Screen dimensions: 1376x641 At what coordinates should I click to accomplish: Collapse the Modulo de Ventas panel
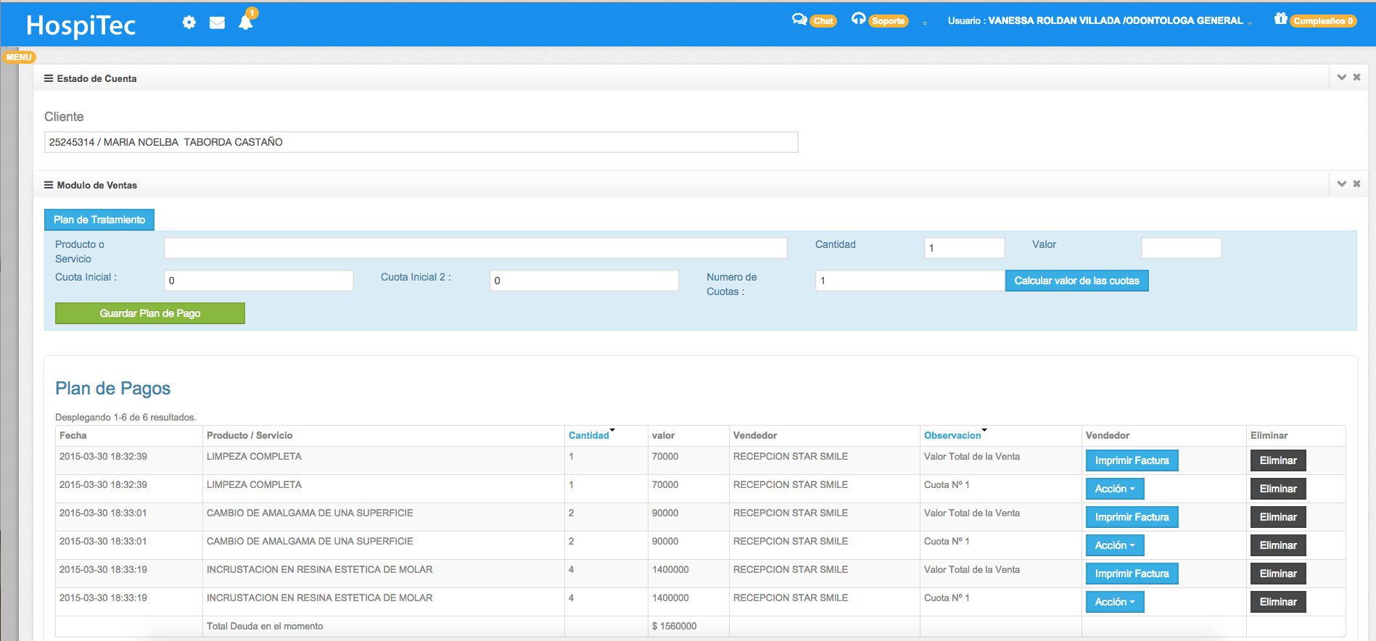tap(1342, 184)
